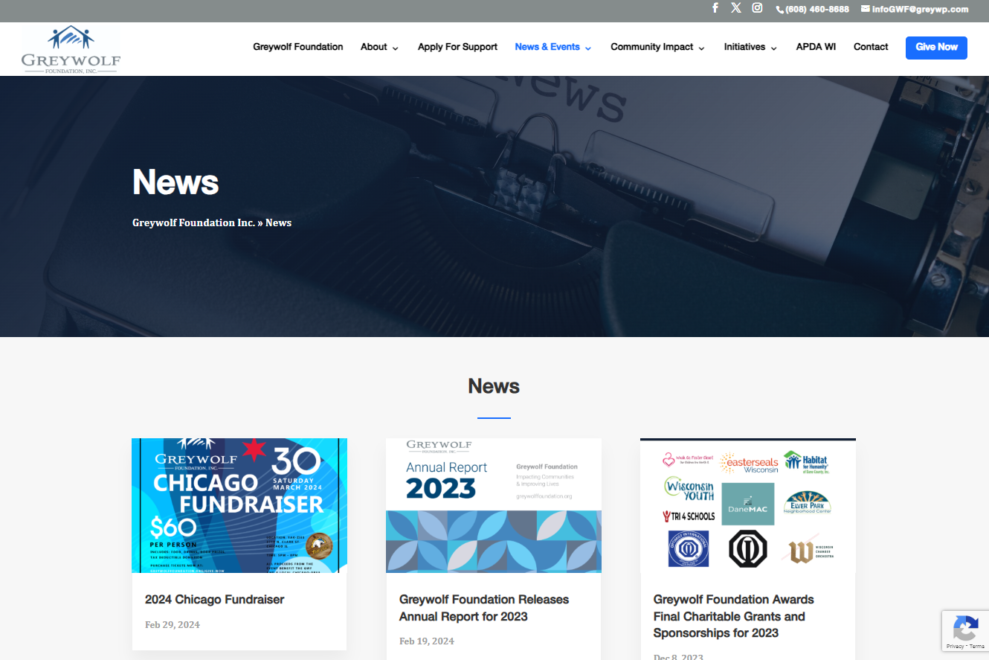Open the Instagram icon in top bar
Screen dimensions: 989x660
[x=757, y=8]
